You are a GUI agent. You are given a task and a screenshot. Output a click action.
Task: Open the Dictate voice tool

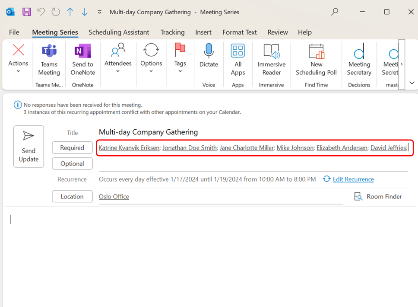click(209, 59)
